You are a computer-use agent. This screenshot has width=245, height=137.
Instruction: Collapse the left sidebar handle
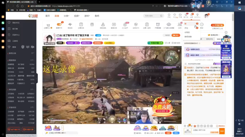point(37,79)
